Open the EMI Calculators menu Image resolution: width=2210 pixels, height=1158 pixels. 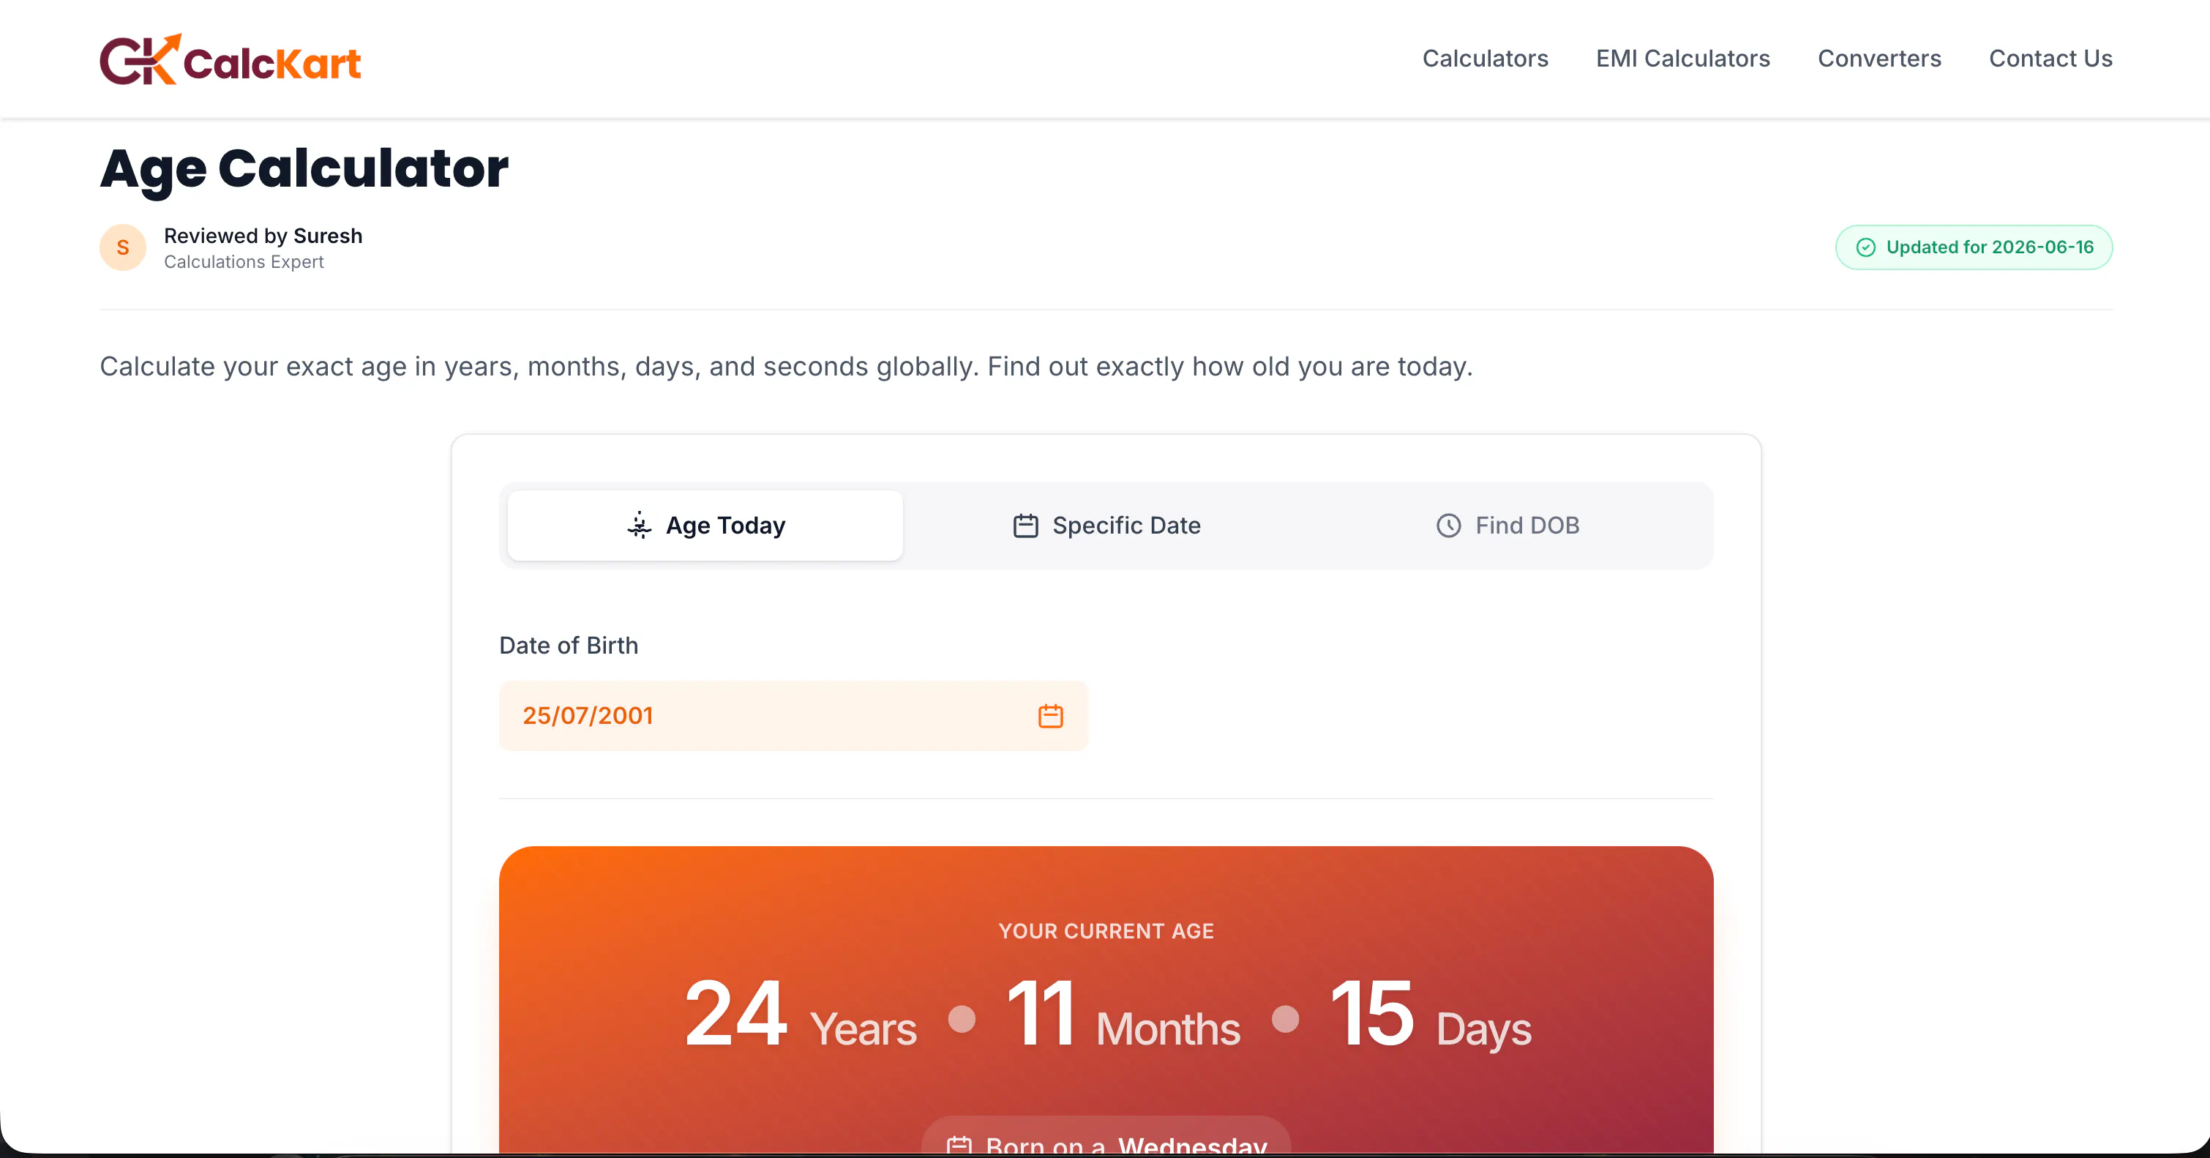pyautogui.click(x=1682, y=59)
